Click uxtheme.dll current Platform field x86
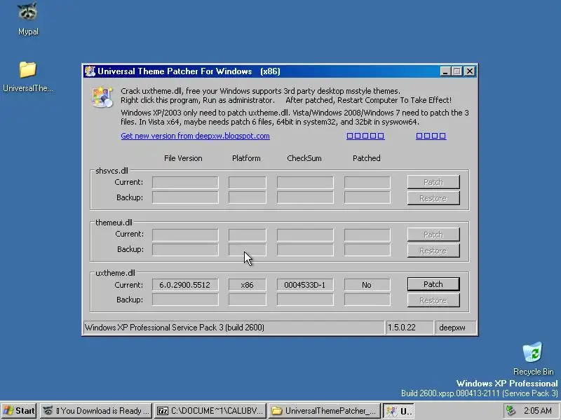The height and width of the screenshot is (420, 561). (248, 285)
